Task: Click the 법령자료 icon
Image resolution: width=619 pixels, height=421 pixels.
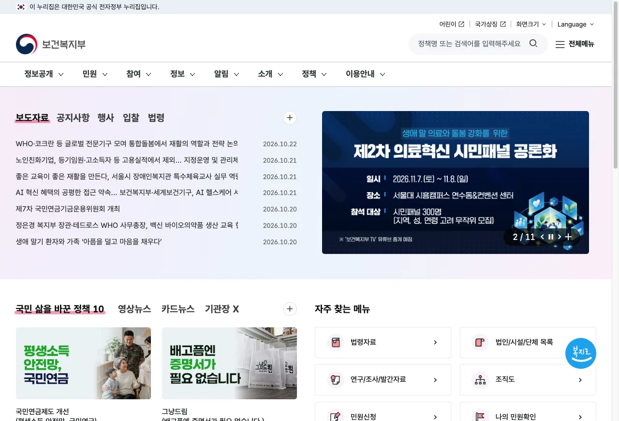Action: tap(335, 342)
